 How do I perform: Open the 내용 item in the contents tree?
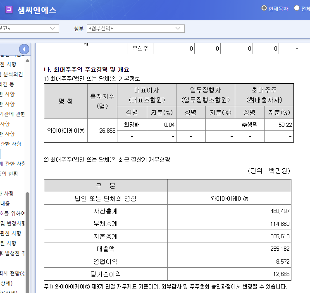pos(5,203)
